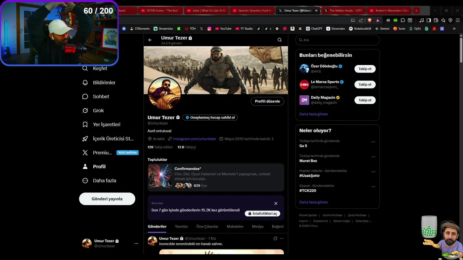
Task: Open Sohbet chat from sidebar
Action: (x=96, y=96)
